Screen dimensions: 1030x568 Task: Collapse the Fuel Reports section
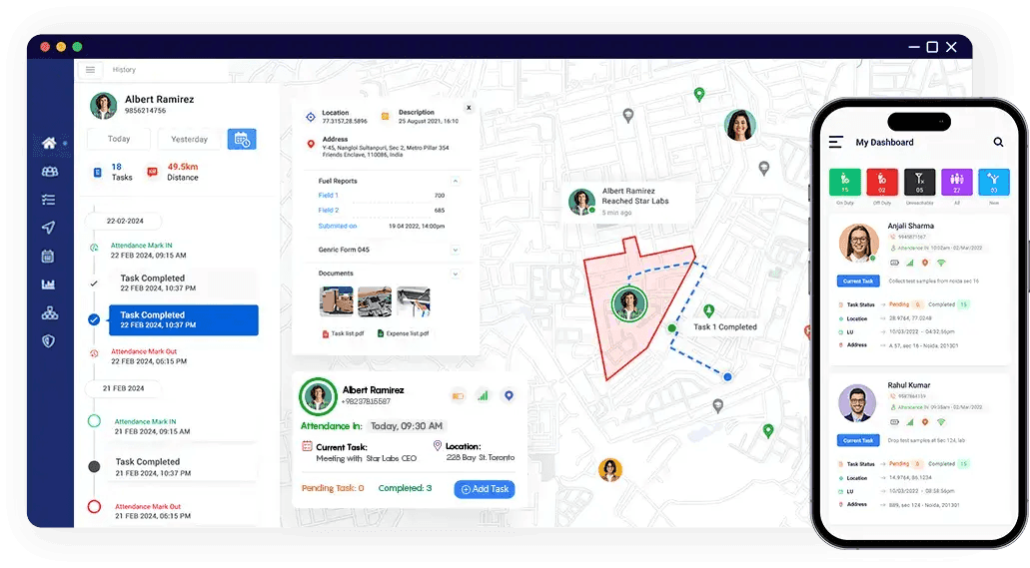[x=456, y=181]
